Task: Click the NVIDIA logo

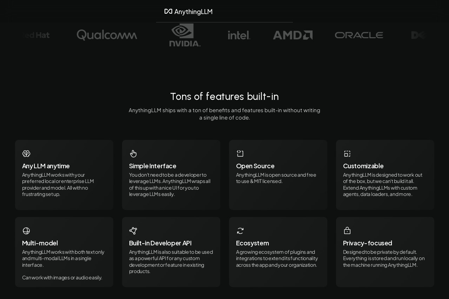Action: 185,35
